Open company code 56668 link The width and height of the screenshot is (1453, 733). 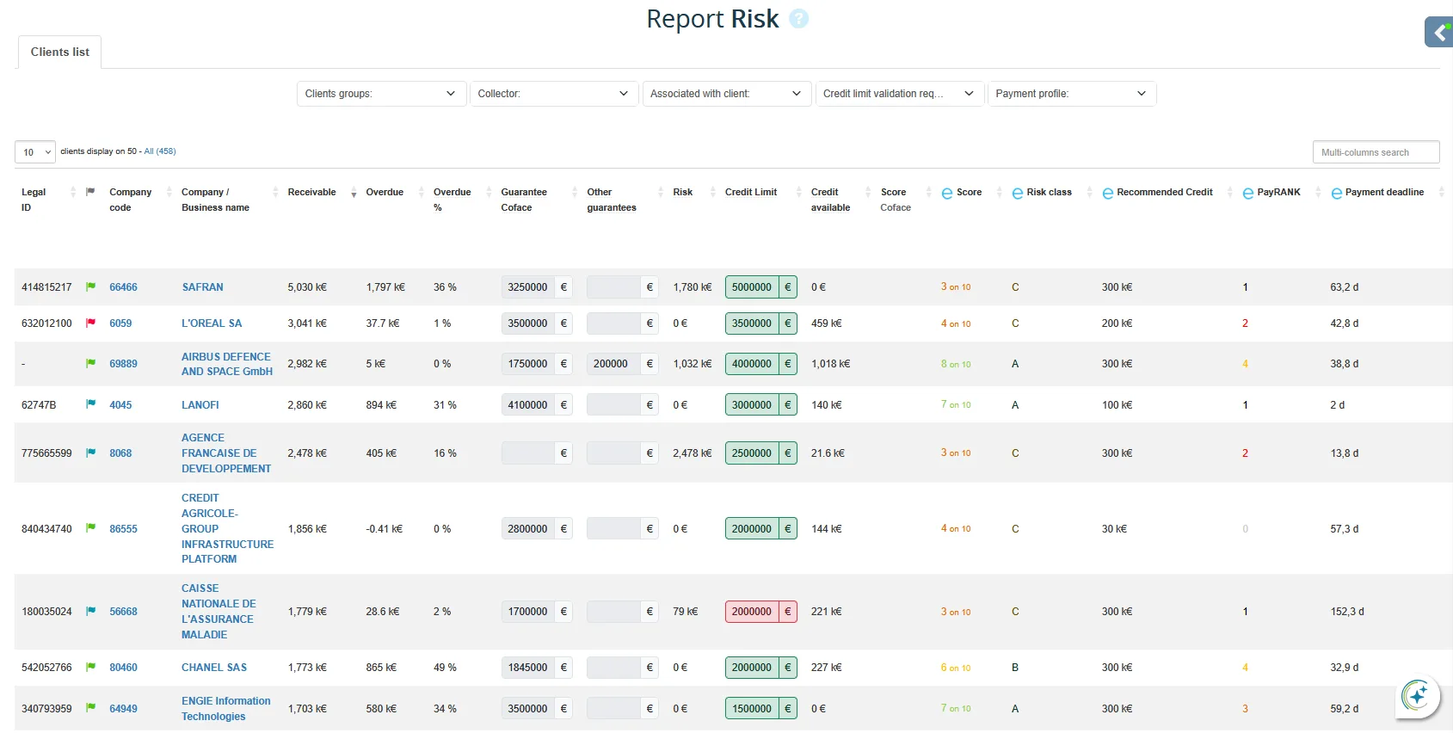(123, 612)
